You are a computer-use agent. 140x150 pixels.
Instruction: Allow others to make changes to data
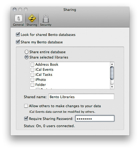pyautogui.click(x=26, y=106)
